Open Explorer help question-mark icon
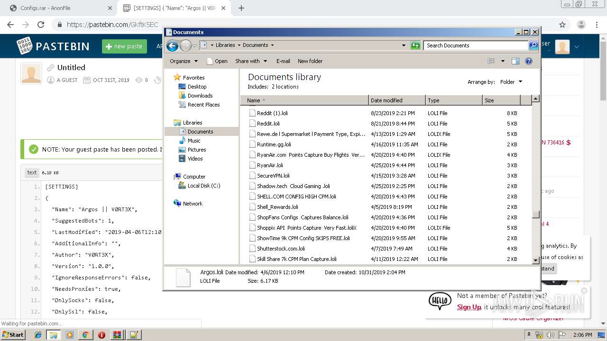Viewport: 607px width, 341px height. tap(529, 61)
